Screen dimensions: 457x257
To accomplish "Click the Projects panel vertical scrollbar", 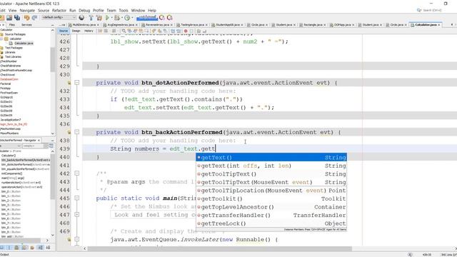I will pos(52,60).
